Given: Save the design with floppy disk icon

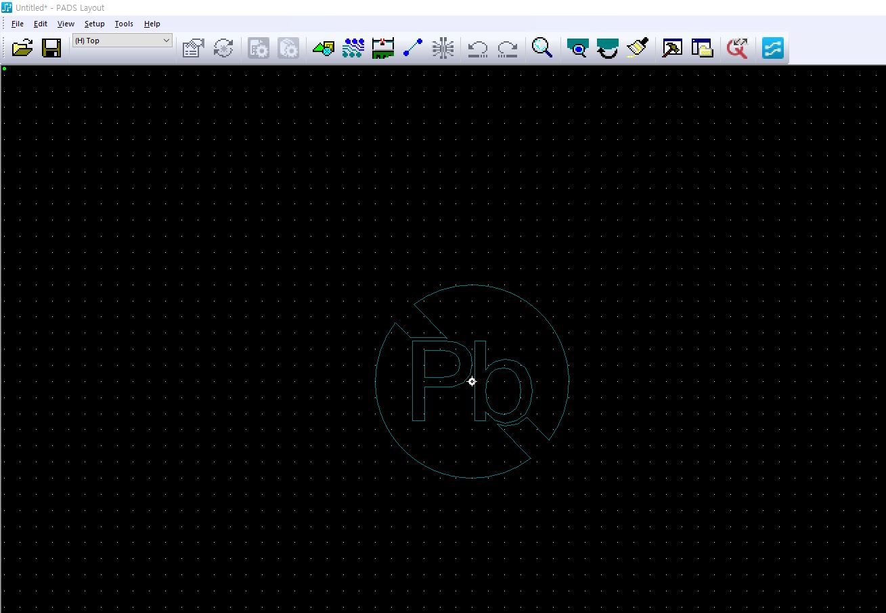Looking at the screenshot, I should 51,48.
